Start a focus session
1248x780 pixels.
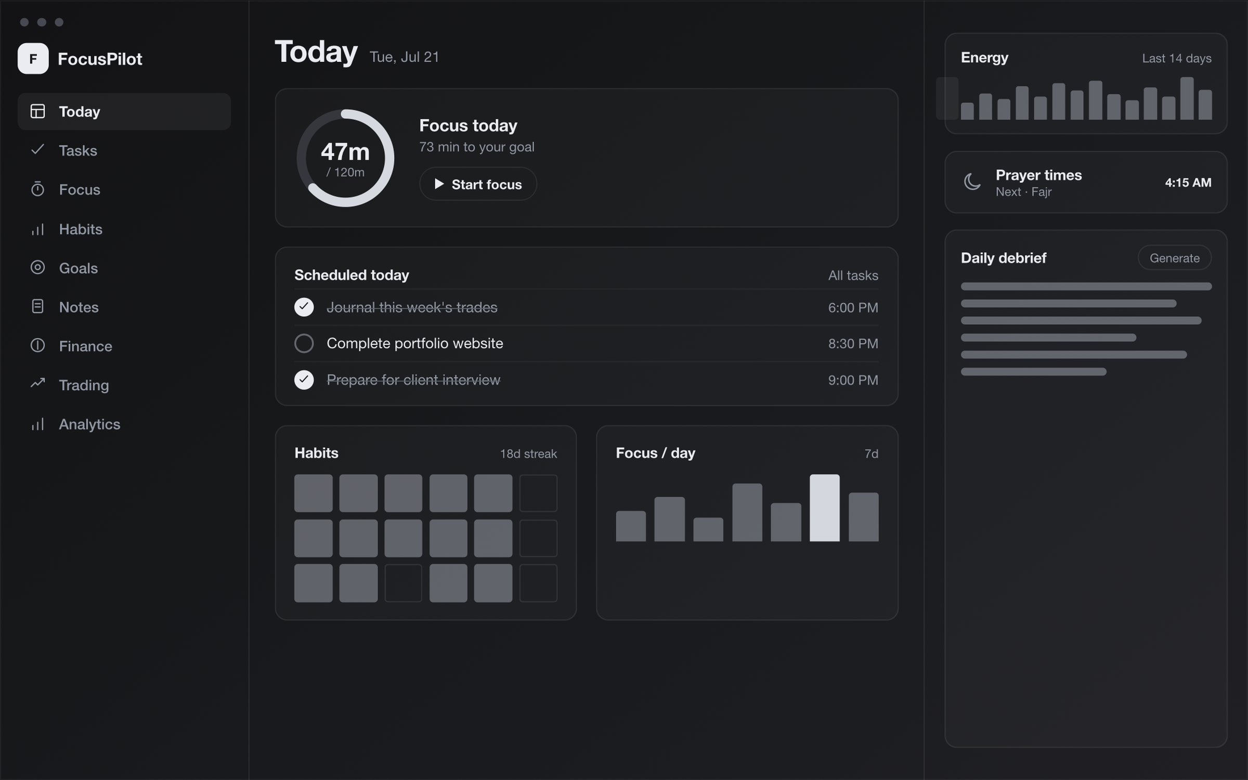coord(478,184)
